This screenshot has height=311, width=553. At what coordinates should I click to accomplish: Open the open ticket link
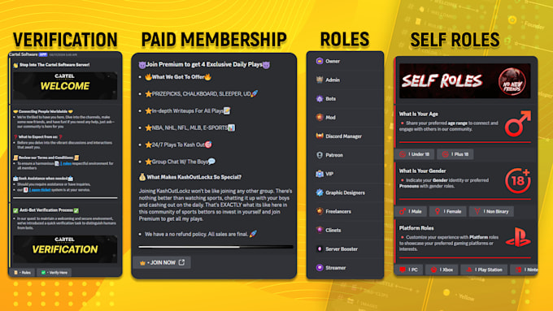(x=40, y=190)
